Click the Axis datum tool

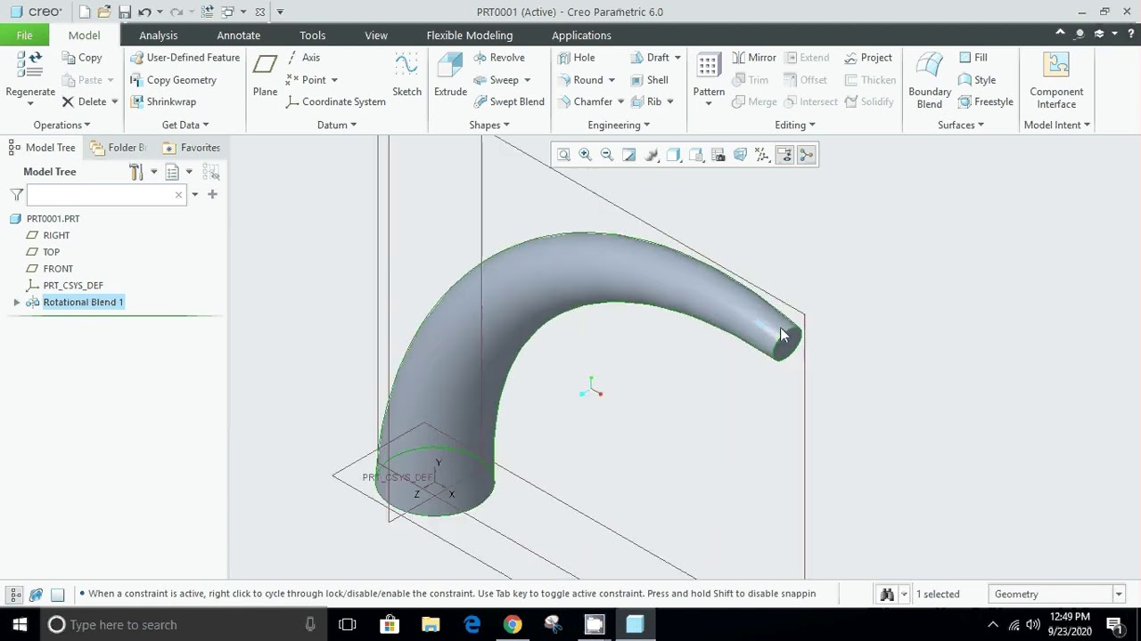(303, 58)
